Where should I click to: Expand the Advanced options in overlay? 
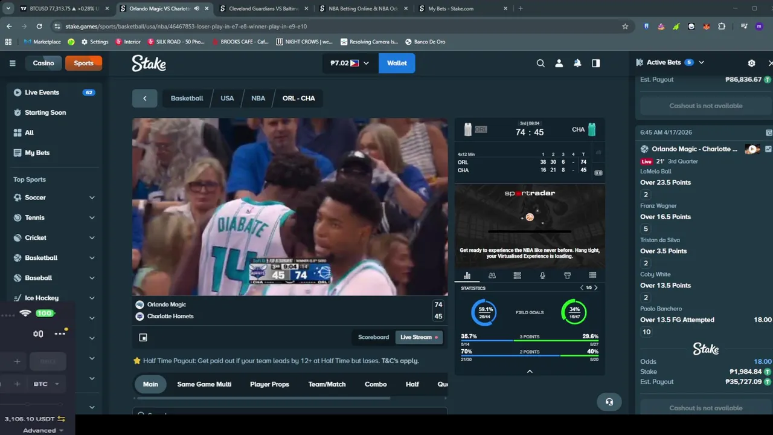(43, 430)
